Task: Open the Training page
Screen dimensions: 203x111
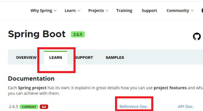Action: [x=124, y=10]
